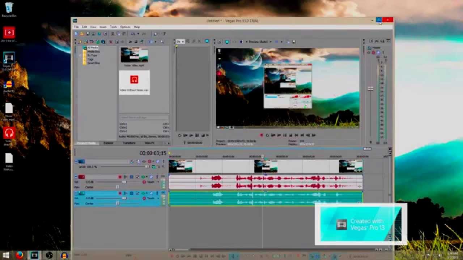Open the Touch automation dropdown on blue track
The image size is (463, 260).
[158, 199]
